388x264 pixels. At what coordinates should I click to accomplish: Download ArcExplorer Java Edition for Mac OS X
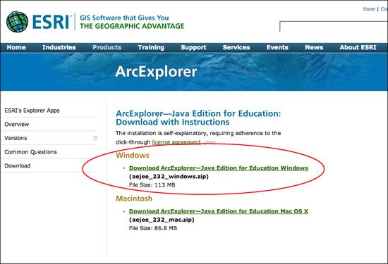(219, 211)
